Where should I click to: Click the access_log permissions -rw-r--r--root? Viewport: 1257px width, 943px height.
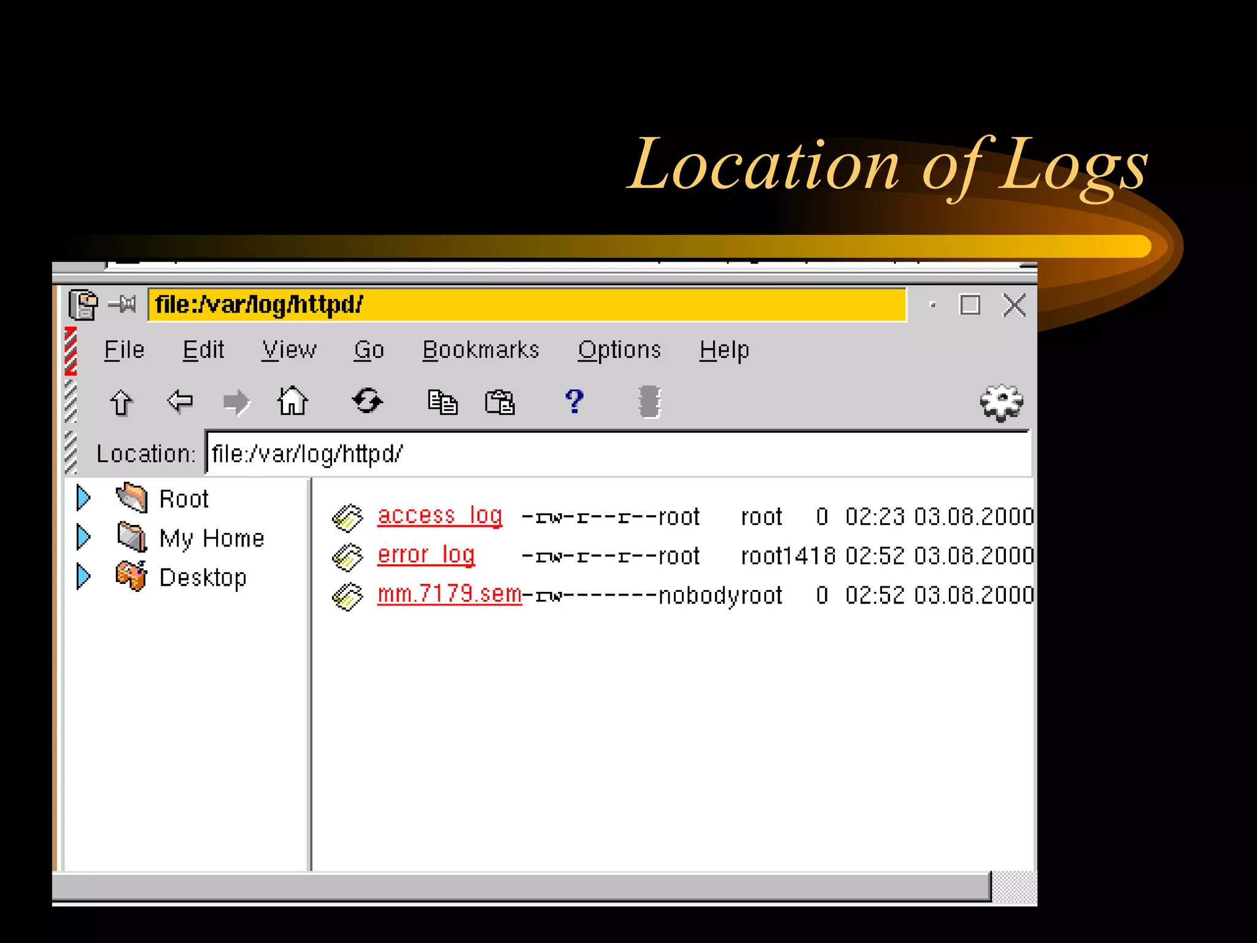611,517
